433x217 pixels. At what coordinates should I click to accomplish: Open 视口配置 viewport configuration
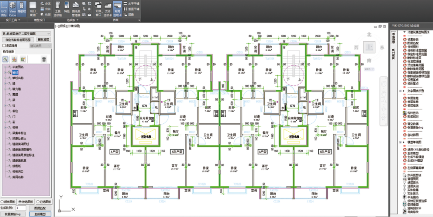click(x=33, y=9)
